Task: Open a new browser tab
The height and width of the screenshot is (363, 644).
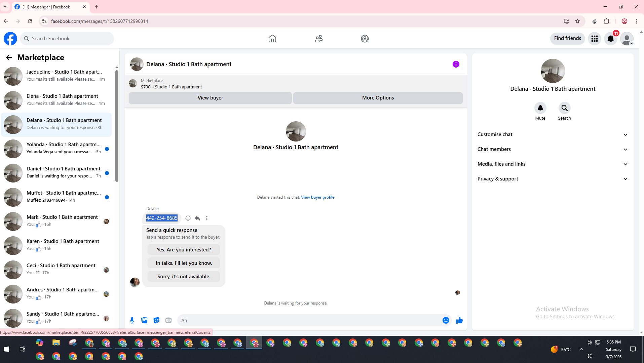Action: pos(97,7)
